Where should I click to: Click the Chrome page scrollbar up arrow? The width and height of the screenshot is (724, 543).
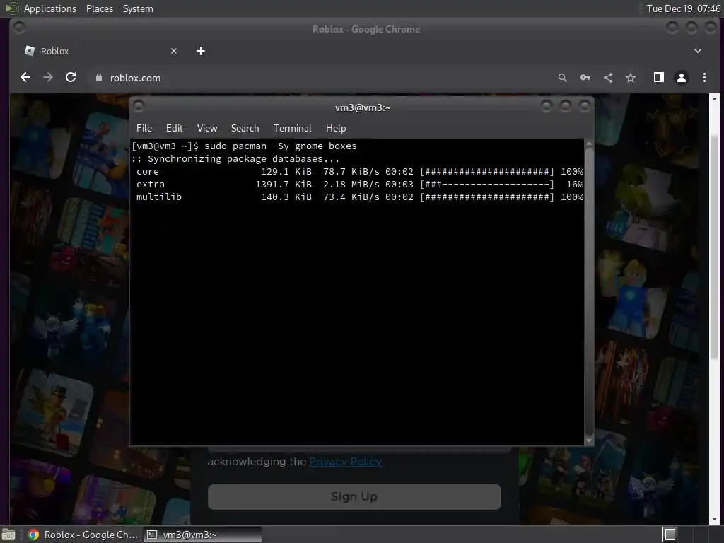(714, 99)
